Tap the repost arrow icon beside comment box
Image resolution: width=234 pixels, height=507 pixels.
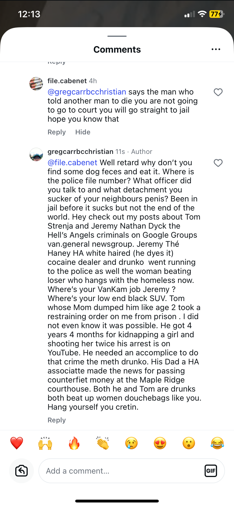coord(21,471)
